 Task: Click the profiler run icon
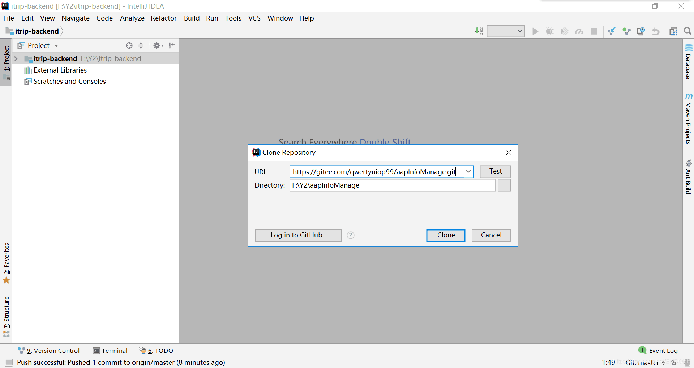(x=579, y=31)
